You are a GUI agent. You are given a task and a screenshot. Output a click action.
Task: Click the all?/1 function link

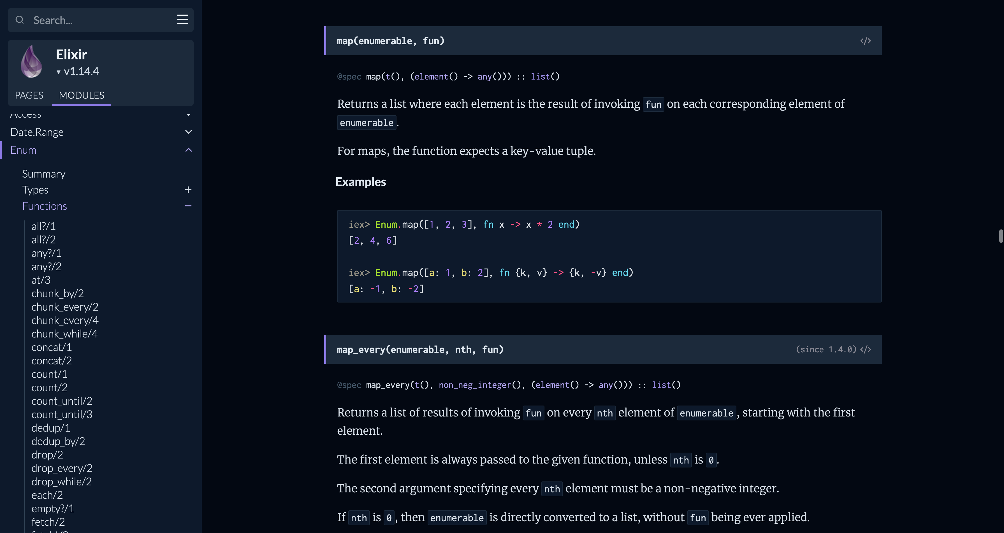pyautogui.click(x=43, y=226)
